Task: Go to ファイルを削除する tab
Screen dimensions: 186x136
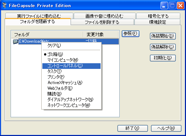Action: click(102, 22)
